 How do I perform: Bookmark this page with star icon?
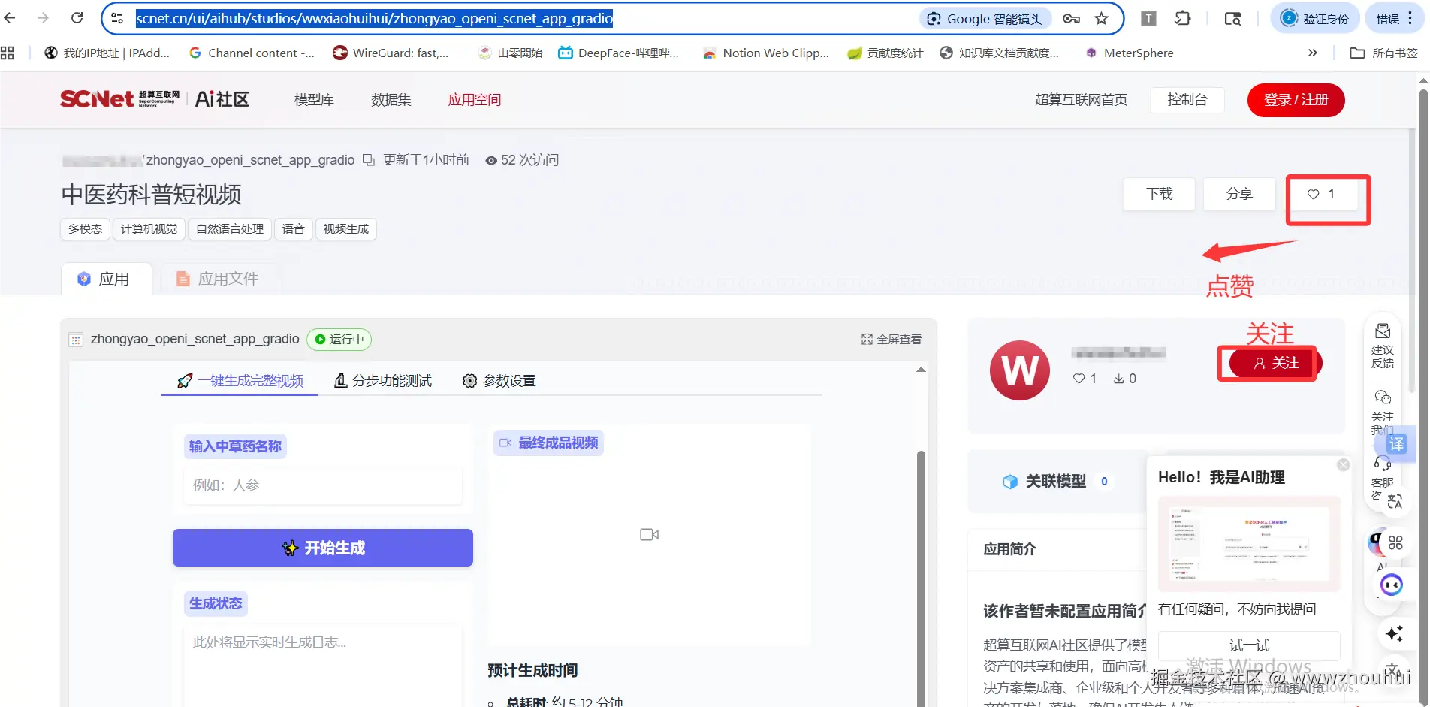tap(1101, 19)
